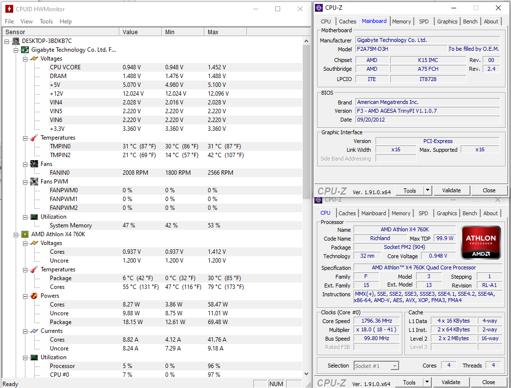The image size is (511, 388).
Task: Open Tools dropdown arrow in Mainboard CPU-Z
Action: (428, 190)
